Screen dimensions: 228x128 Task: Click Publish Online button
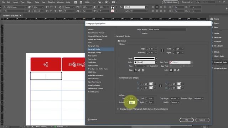click(170, 2)
